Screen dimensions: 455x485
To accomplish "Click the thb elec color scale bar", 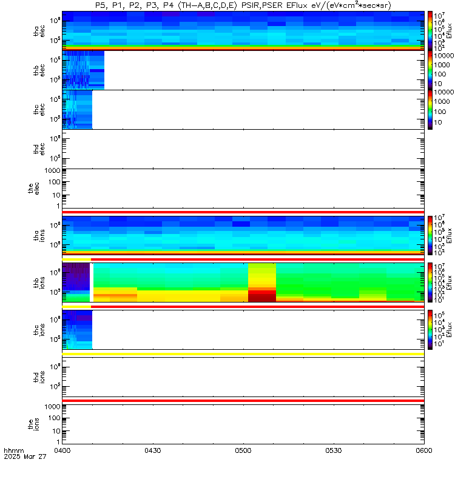I will pos(430,70).
